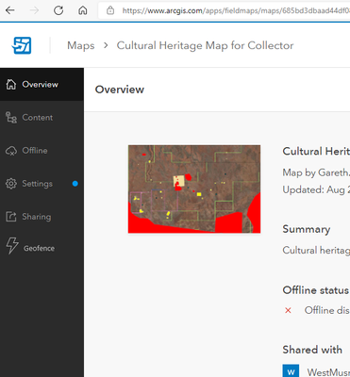Reload the page with the refresh icon

58,10
